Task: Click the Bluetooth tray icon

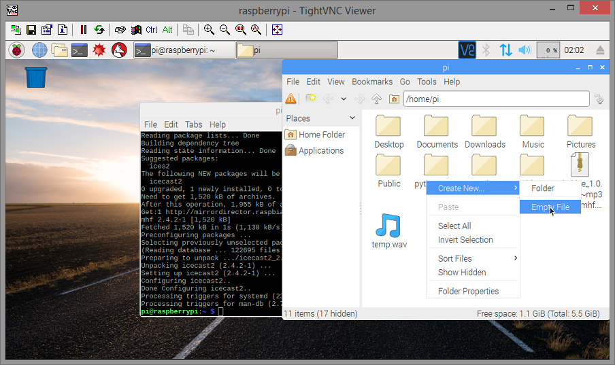Action: point(486,50)
